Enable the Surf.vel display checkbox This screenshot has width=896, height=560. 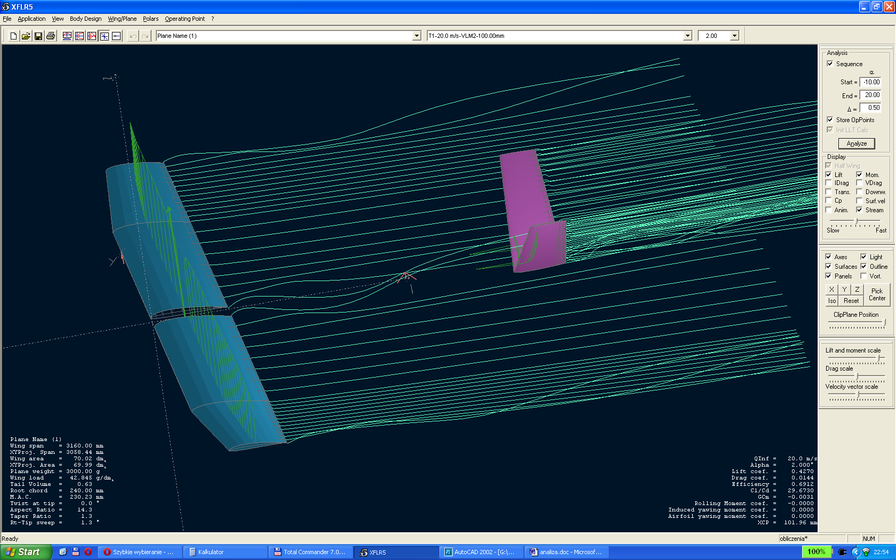pos(859,201)
